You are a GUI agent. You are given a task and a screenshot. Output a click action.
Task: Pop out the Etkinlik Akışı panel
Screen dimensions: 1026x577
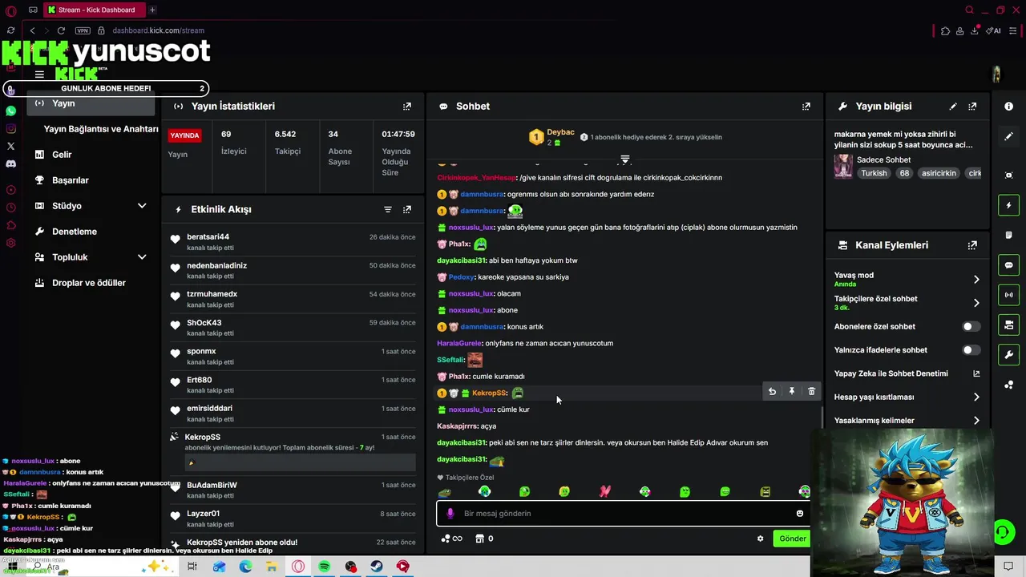(x=407, y=209)
